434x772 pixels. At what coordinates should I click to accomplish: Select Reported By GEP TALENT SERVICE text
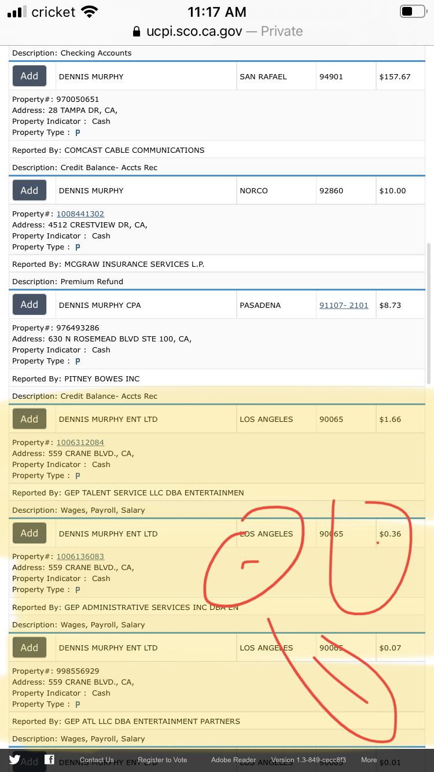[x=128, y=492]
